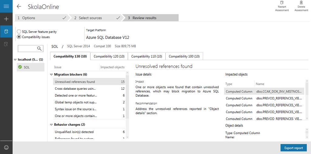Click the search magnifier icon

[39, 49]
